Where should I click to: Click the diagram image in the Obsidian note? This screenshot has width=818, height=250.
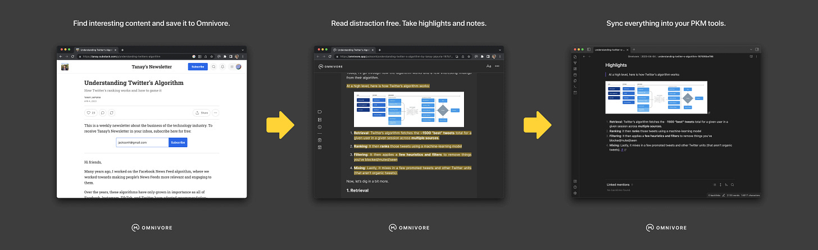point(656,97)
